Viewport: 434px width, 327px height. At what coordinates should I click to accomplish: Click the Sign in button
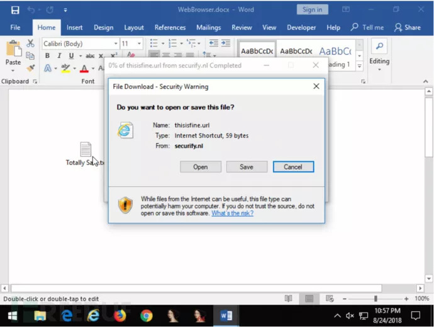pos(312,9)
